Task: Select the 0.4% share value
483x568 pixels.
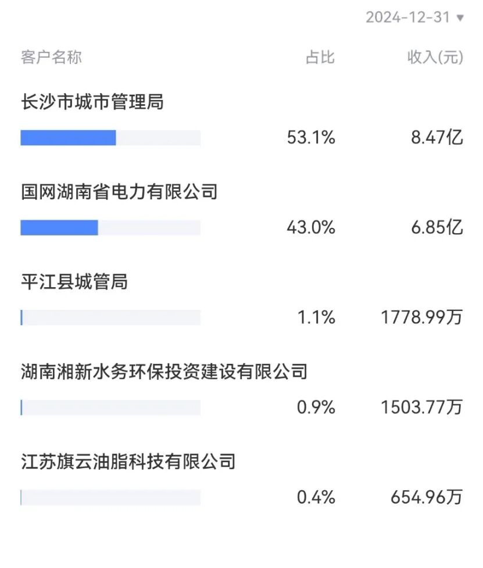Action: click(x=316, y=498)
